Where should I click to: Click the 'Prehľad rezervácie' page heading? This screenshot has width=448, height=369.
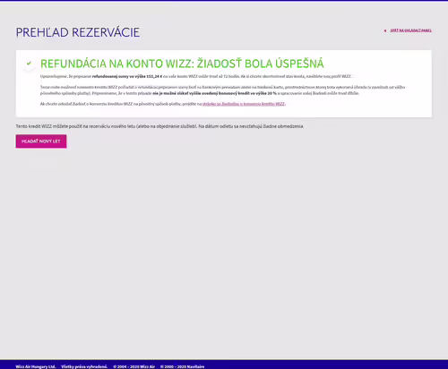point(78,32)
